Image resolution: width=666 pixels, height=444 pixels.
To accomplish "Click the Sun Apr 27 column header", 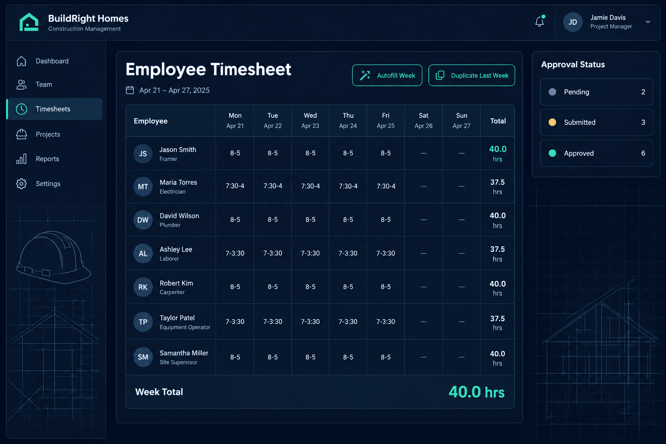I will [461, 121].
